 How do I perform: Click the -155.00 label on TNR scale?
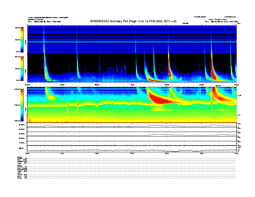coord(17,121)
